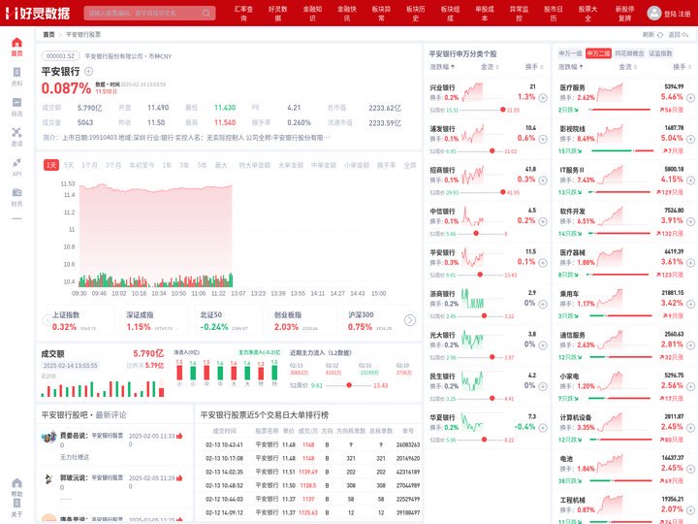
Task: Open 板块异常 in top menu
Action: coord(381,14)
